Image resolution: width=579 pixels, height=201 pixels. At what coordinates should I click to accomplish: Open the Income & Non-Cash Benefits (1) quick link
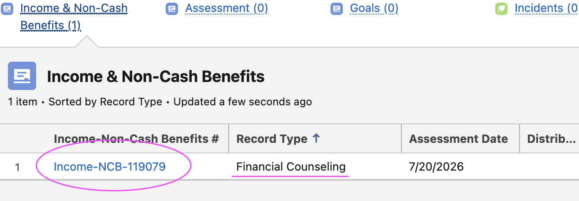[x=74, y=17]
